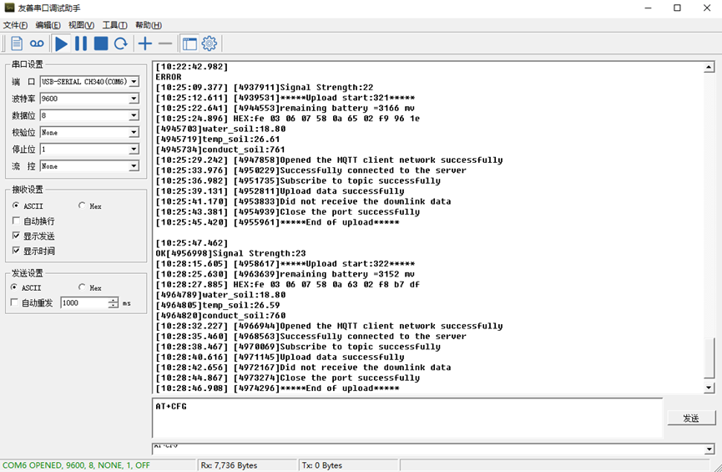Viewport: 722px width, 472px height.
Task: Expand the parity (校验位) dropdown
Action: click(x=134, y=133)
